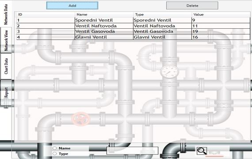Click the value cell showing 9
This screenshot has width=252, height=159.
(x=221, y=20)
